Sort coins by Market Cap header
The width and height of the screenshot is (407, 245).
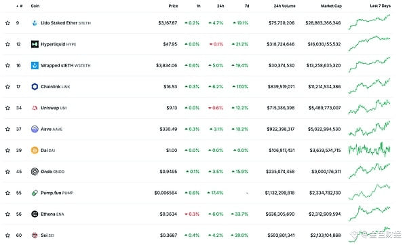click(x=331, y=5)
